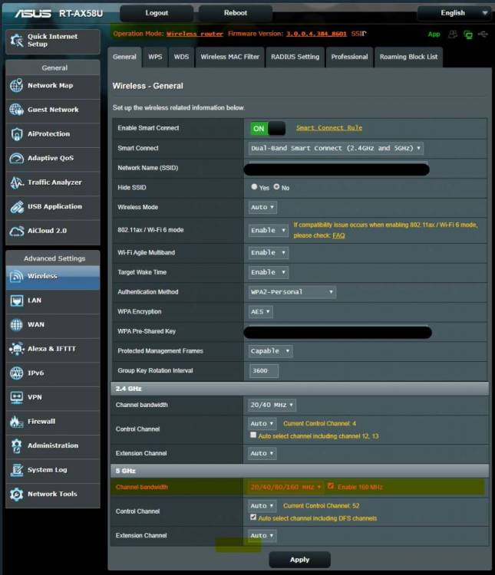Open AiProtection shield icon
This screenshot has height=575, width=495.
click(17, 134)
